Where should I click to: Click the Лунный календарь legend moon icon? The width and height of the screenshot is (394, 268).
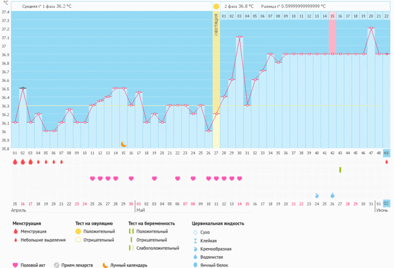[105, 265]
